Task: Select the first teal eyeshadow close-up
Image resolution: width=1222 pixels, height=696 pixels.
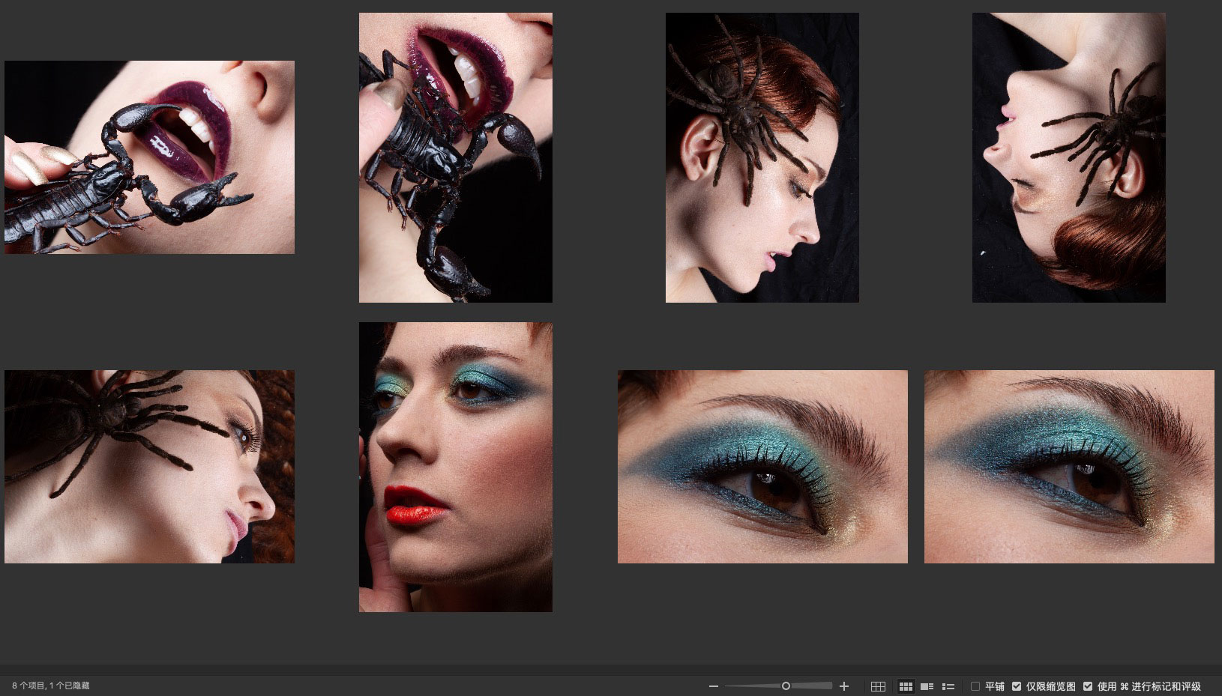Action: [762, 466]
